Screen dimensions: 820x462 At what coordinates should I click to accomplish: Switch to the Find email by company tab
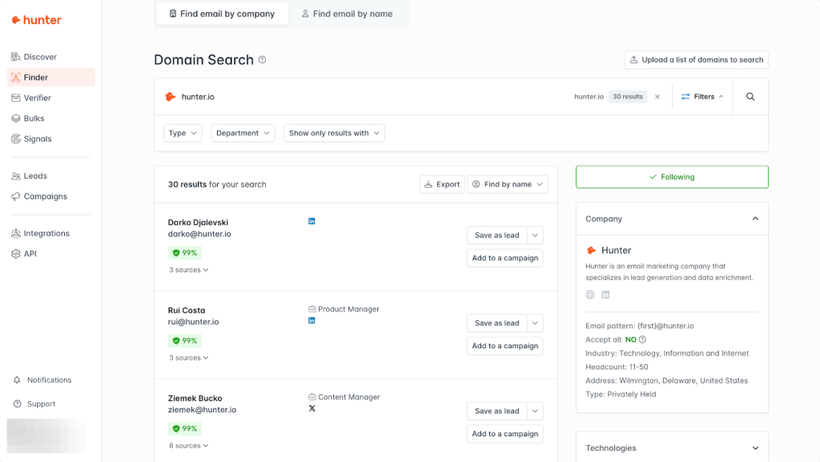pyautogui.click(x=222, y=13)
